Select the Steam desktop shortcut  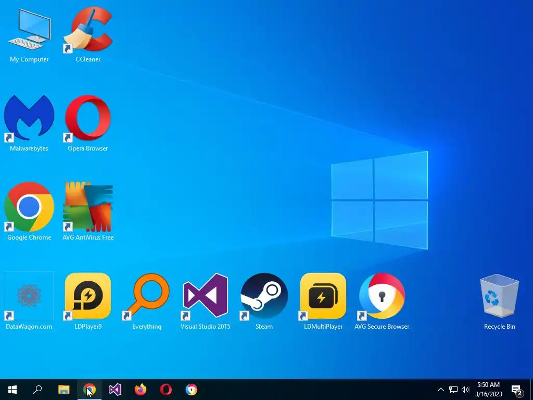pos(264,301)
